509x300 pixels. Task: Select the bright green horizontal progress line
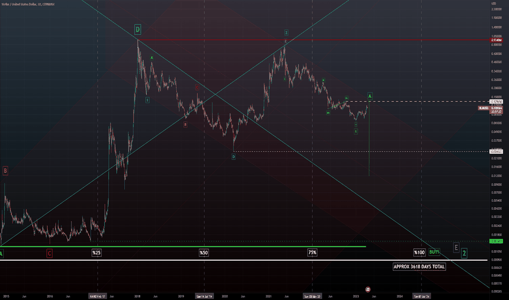(183, 247)
